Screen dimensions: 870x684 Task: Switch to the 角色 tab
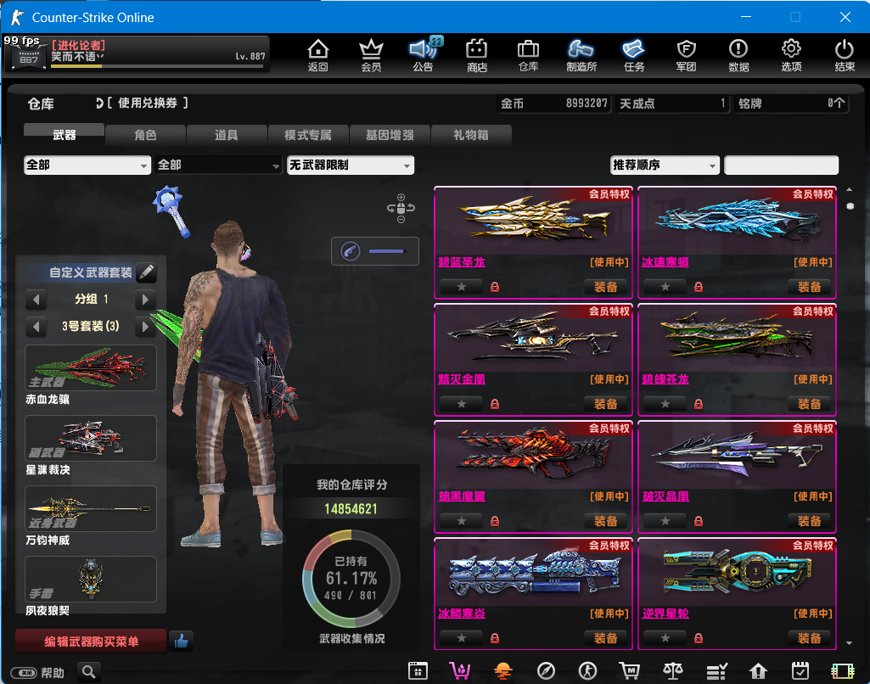point(145,135)
